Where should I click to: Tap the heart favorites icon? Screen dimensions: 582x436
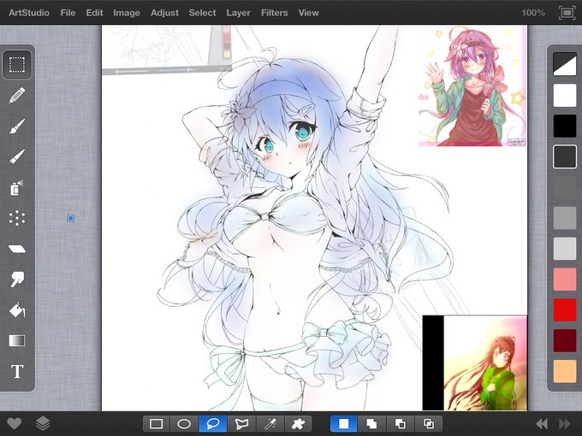[14, 423]
